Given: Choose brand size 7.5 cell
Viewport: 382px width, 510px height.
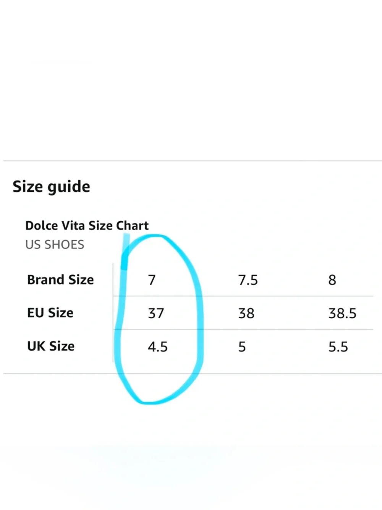Looking at the screenshot, I should (x=248, y=280).
